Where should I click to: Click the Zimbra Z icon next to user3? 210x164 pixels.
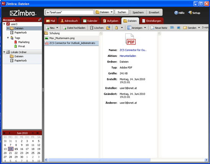(x=8, y=24)
